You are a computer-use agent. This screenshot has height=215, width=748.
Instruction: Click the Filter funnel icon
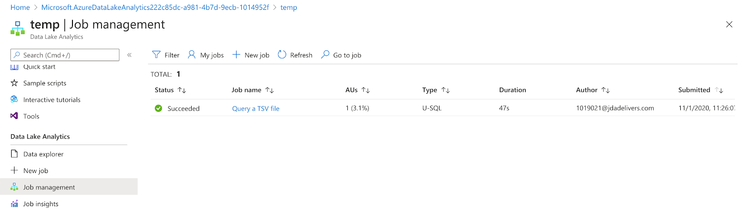click(157, 55)
